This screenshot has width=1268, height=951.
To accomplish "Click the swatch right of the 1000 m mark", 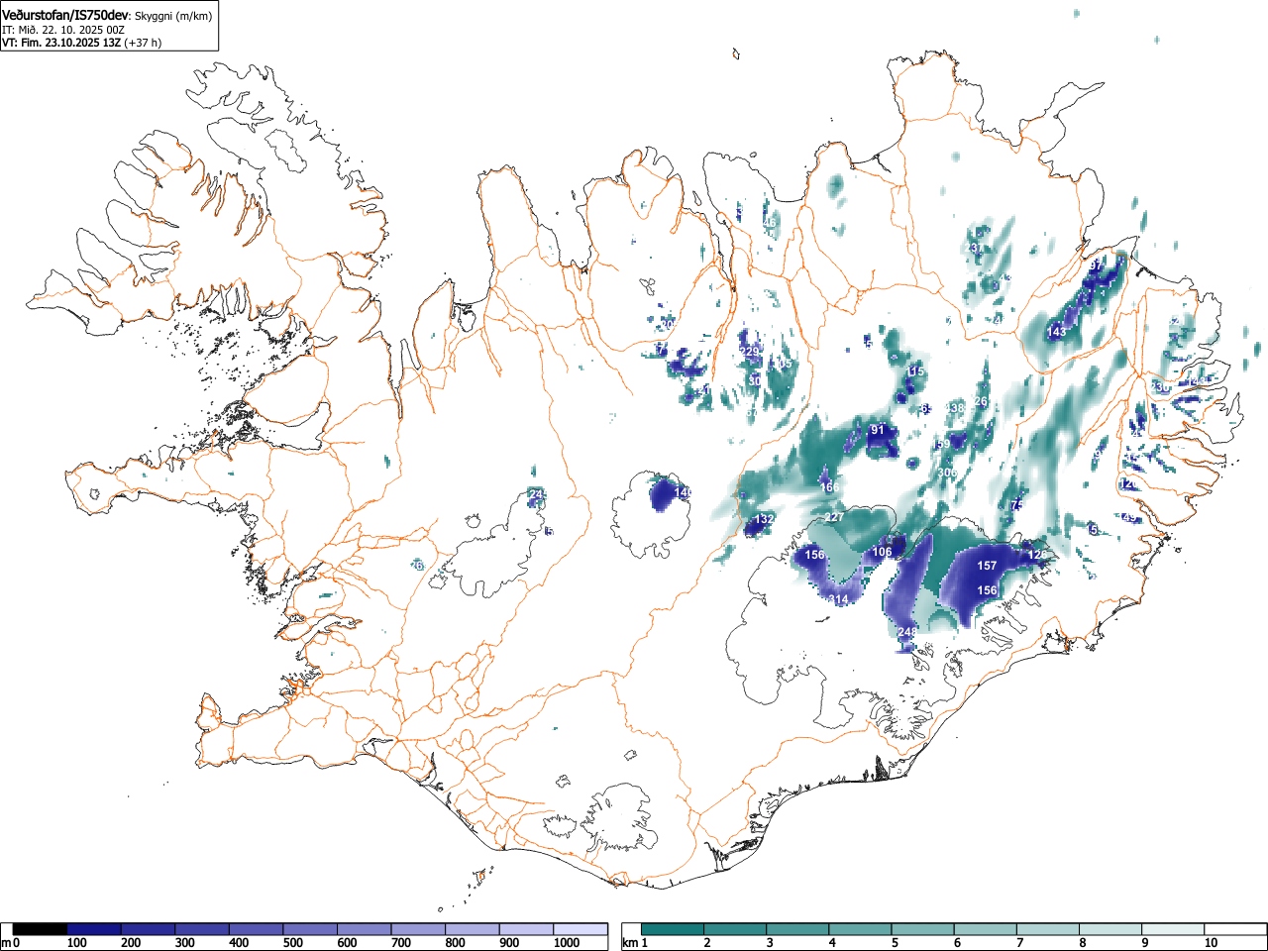I will [581, 929].
